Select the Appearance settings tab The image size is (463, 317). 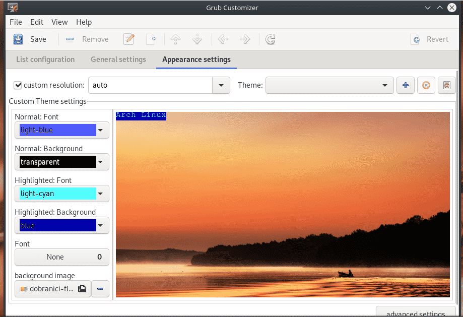[x=196, y=59]
